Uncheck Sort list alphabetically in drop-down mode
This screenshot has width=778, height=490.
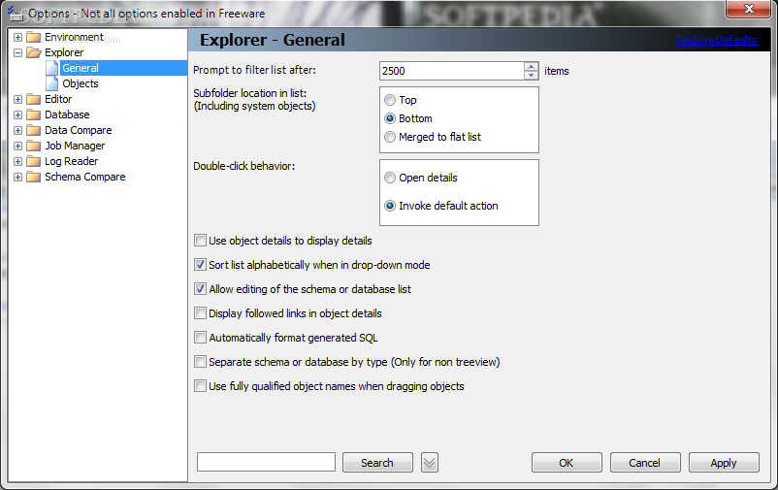pos(200,265)
